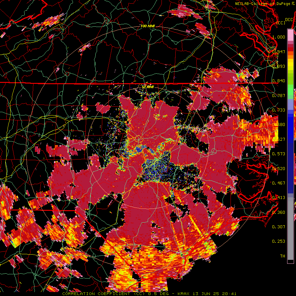
Task: Click the 100 NMI range ring label
Action: click(148, 26)
